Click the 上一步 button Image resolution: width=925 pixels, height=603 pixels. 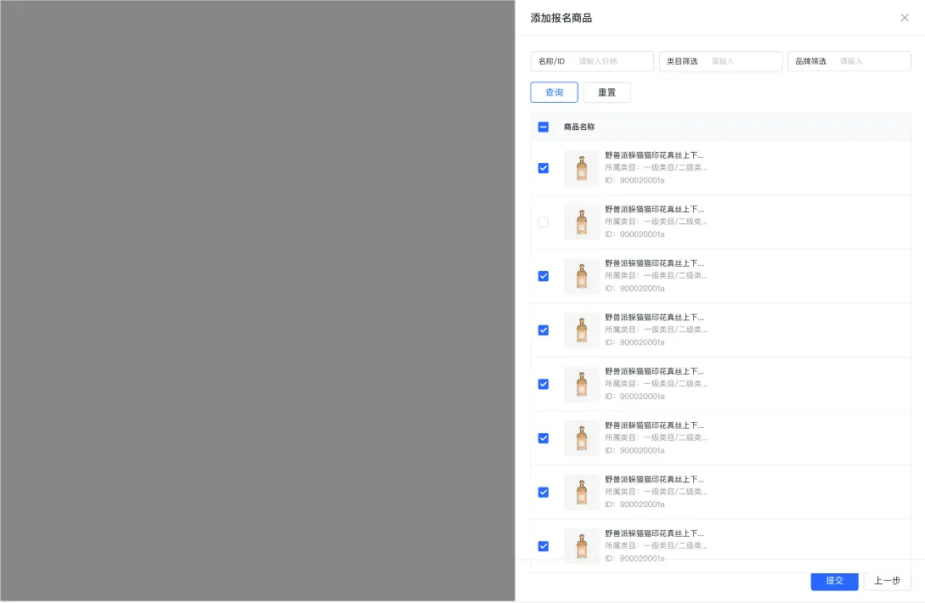(888, 581)
